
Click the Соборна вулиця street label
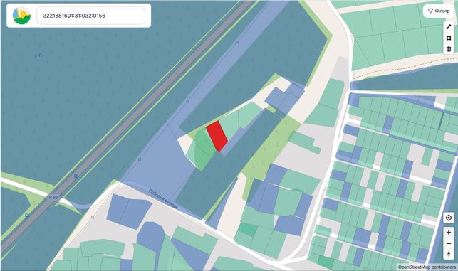coord(163,199)
